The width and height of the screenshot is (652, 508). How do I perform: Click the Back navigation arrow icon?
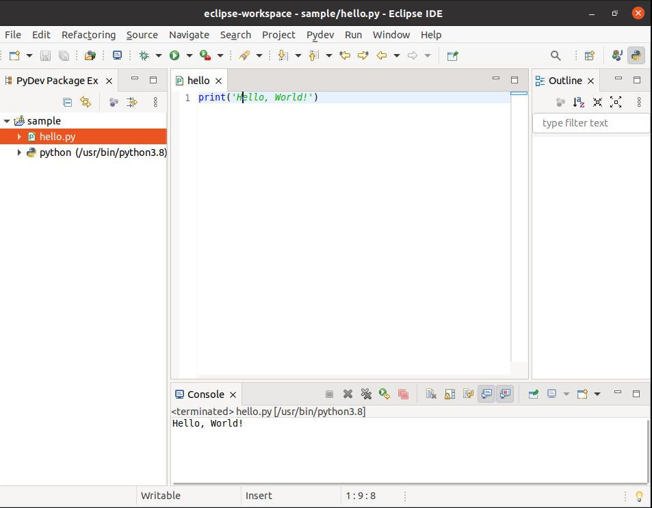382,55
